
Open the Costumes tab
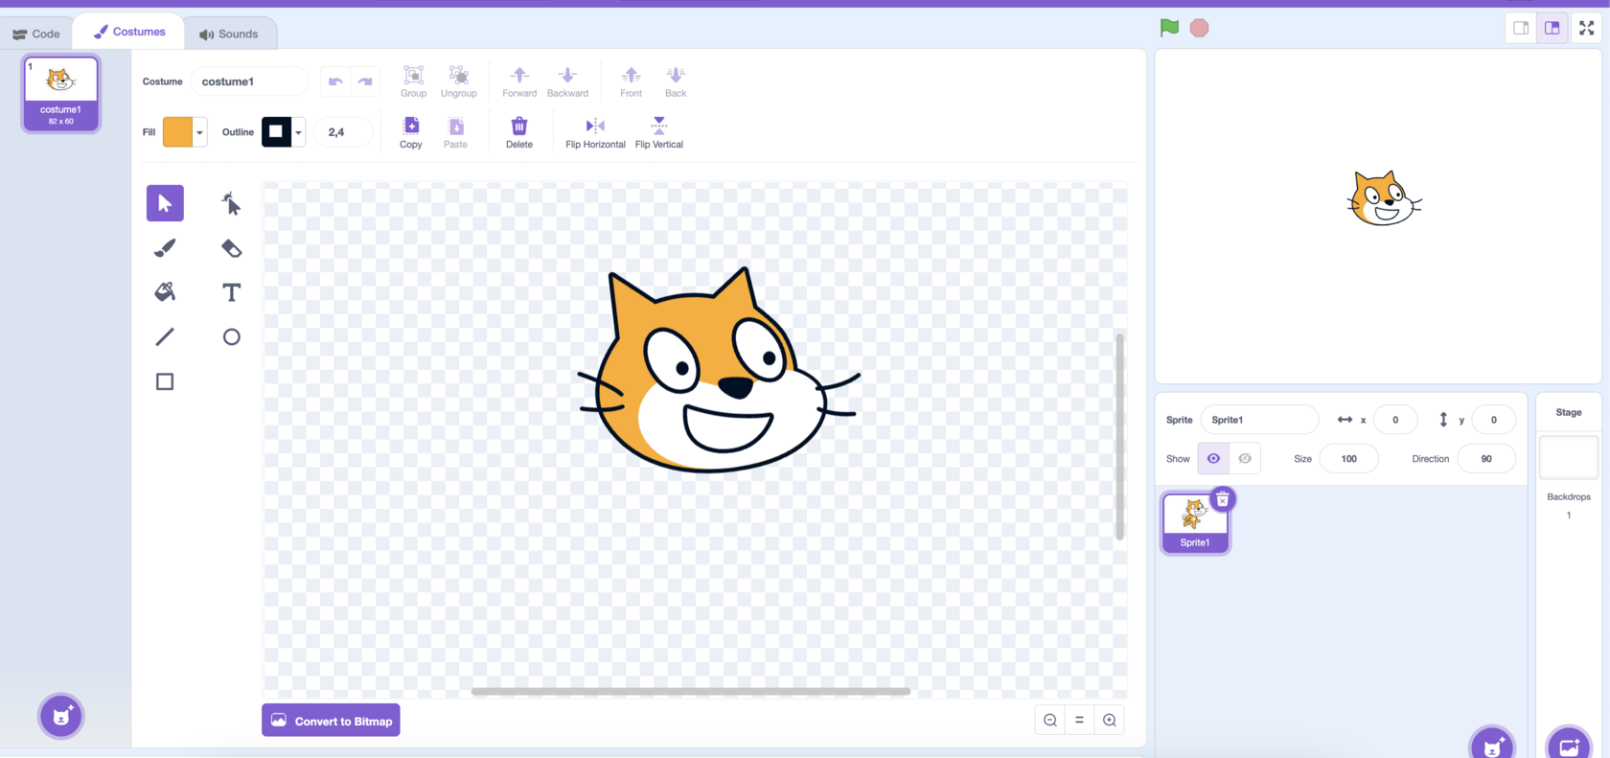[129, 32]
